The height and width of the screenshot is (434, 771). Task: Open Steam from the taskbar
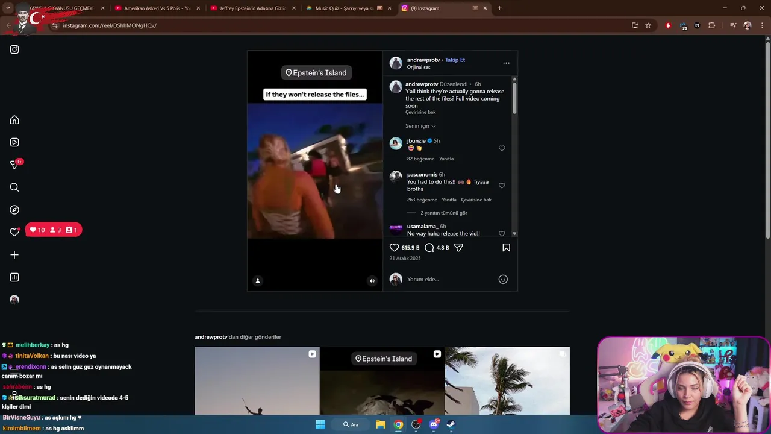pyautogui.click(x=451, y=424)
